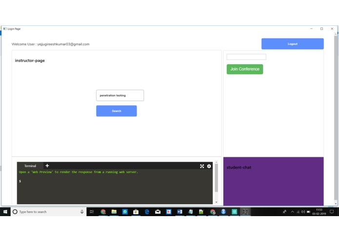Screen dimensions: 339x241
Task: Click the Logout button
Action: point(292,44)
